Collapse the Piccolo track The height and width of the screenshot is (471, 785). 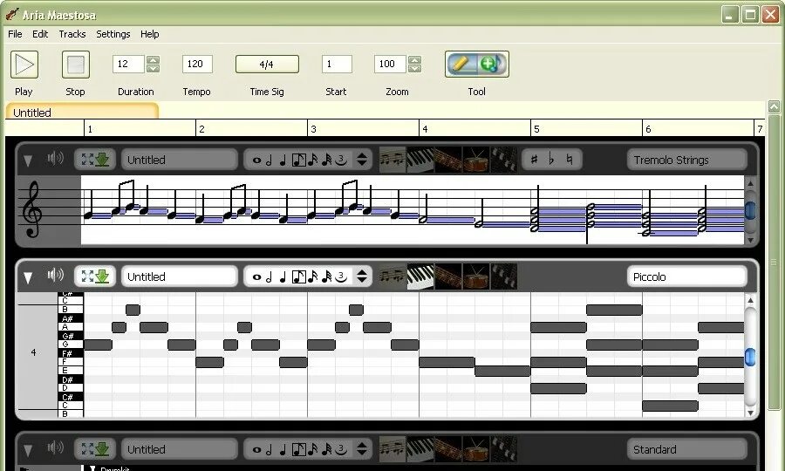tap(28, 277)
